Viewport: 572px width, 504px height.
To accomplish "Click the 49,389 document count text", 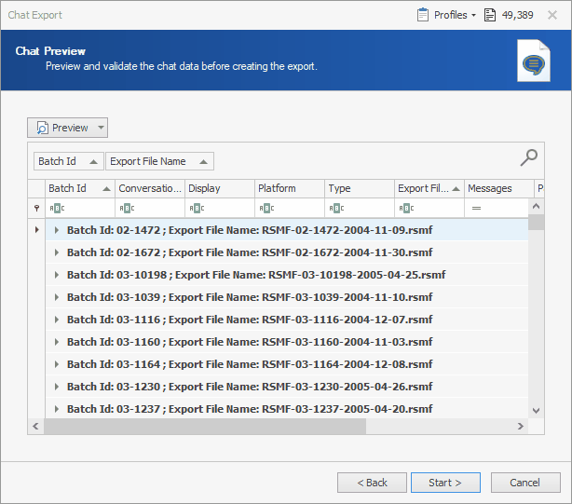I will pyautogui.click(x=517, y=15).
